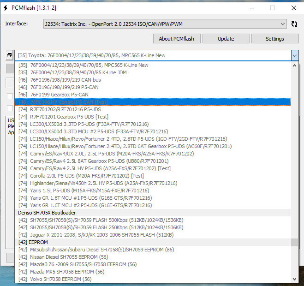The width and height of the screenshot is (304, 286).
Task: Select Camry/ES/Rav4 2.5L HV [Test] entry
Action: pos(153,168)
